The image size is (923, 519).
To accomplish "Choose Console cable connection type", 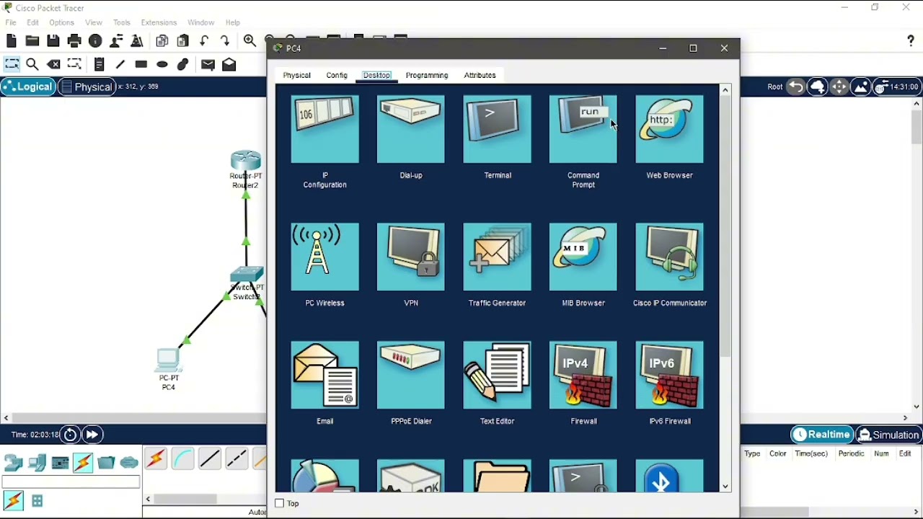I will (183, 459).
